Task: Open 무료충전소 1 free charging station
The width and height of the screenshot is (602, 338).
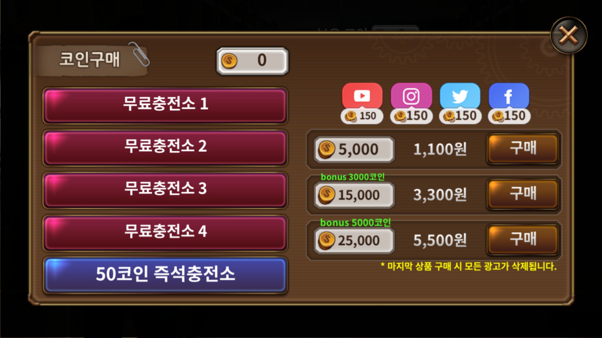Action: coord(165,106)
